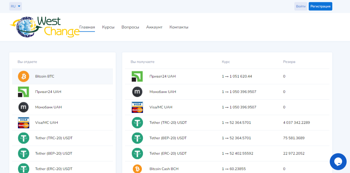Click the West Change logo

pyautogui.click(x=44, y=27)
